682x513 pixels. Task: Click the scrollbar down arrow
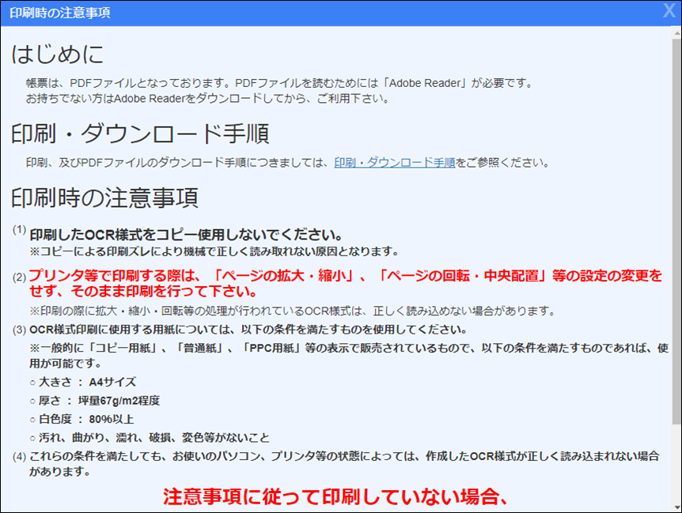[676, 507]
